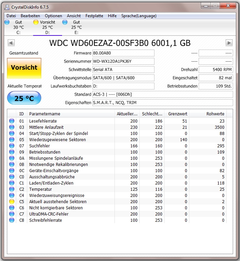This screenshot has height=261, width=240.
Task: Click the Eingeschaltet field 82 mal
Action: click(216, 78)
